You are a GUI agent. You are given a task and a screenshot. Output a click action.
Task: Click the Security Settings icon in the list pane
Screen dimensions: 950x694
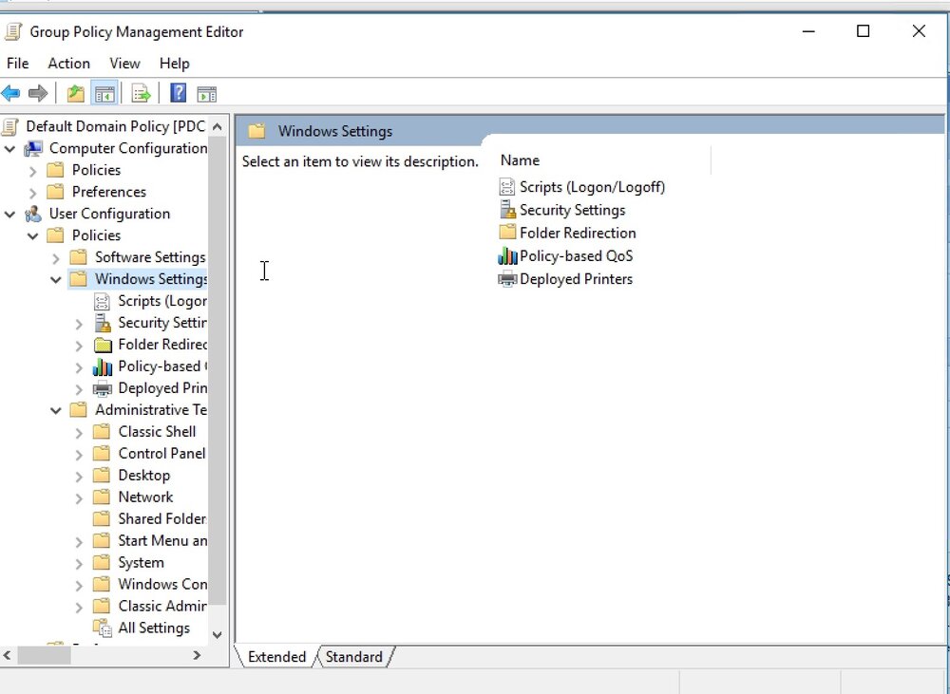507,210
